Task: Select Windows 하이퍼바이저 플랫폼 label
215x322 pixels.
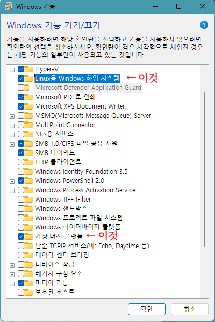Action: [x=78, y=227]
